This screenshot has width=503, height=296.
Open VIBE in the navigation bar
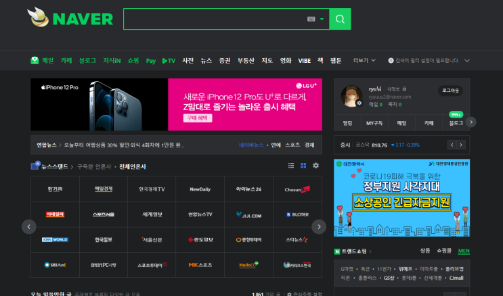coord(304,61)
